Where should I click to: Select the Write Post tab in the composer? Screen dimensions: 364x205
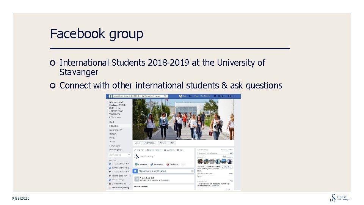(x=139, y=150)
